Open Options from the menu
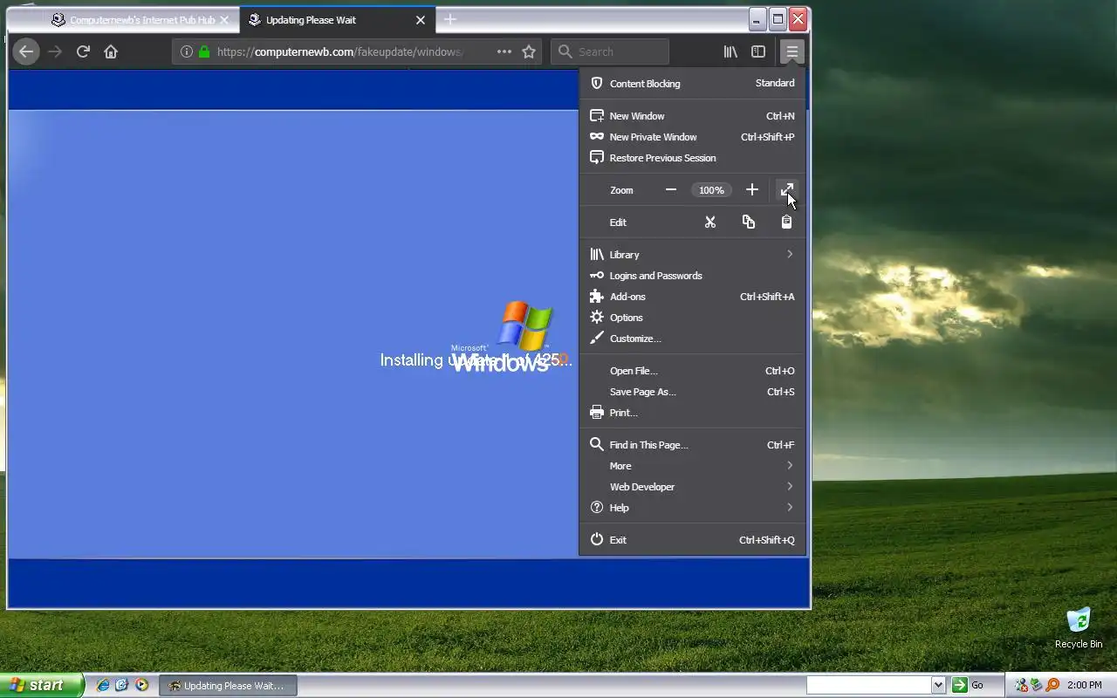 click(693, 317)
